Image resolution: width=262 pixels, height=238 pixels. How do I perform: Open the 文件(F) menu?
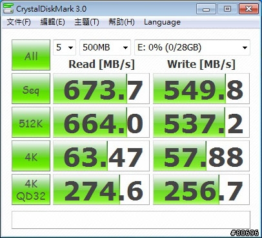19,22
